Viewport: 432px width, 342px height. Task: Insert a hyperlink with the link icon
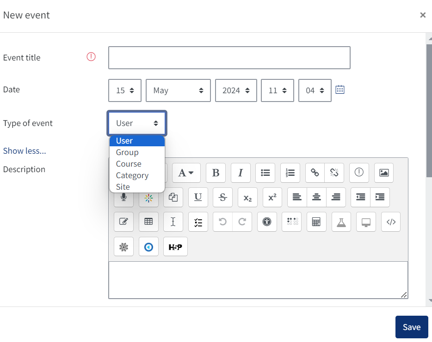click(x=315, y=173)
